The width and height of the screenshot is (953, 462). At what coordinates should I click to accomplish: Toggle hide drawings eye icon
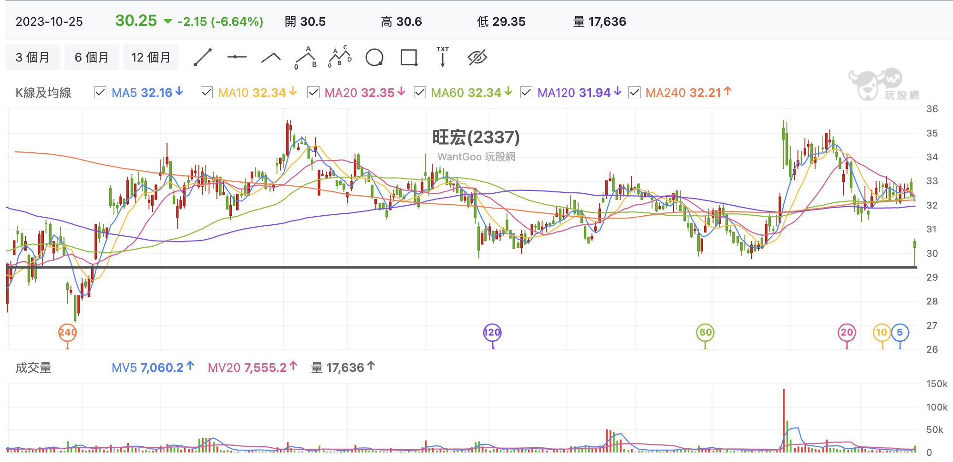pos(477,57)
